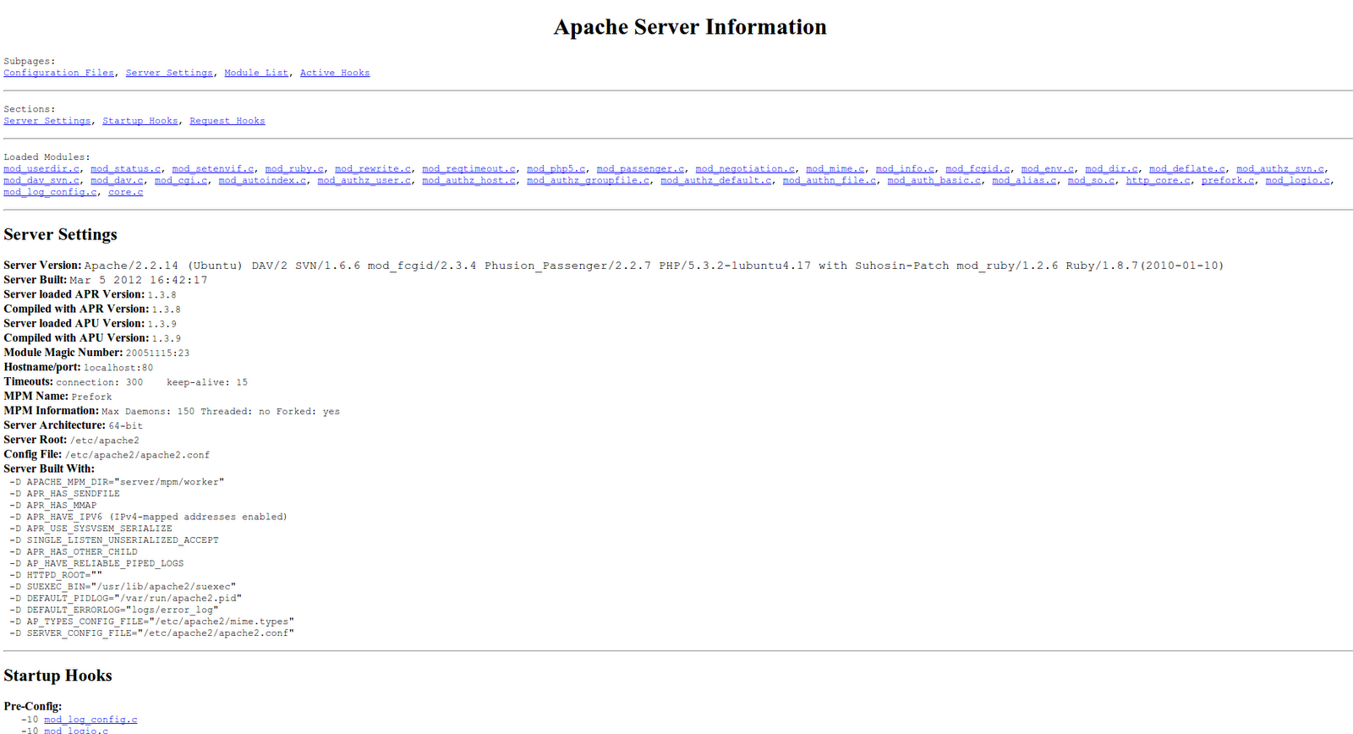Image resolution: width=1353 pixels, height=734 pixels.
Task: Open the mod_authz_svn.c module link
Action: [x=1280, y=169]
